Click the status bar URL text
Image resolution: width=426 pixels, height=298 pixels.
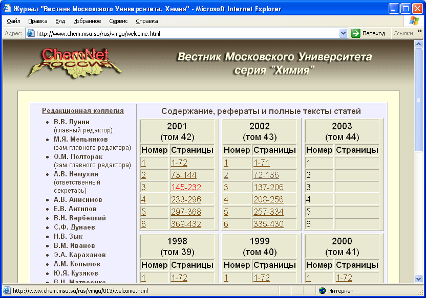pos(80,291)
